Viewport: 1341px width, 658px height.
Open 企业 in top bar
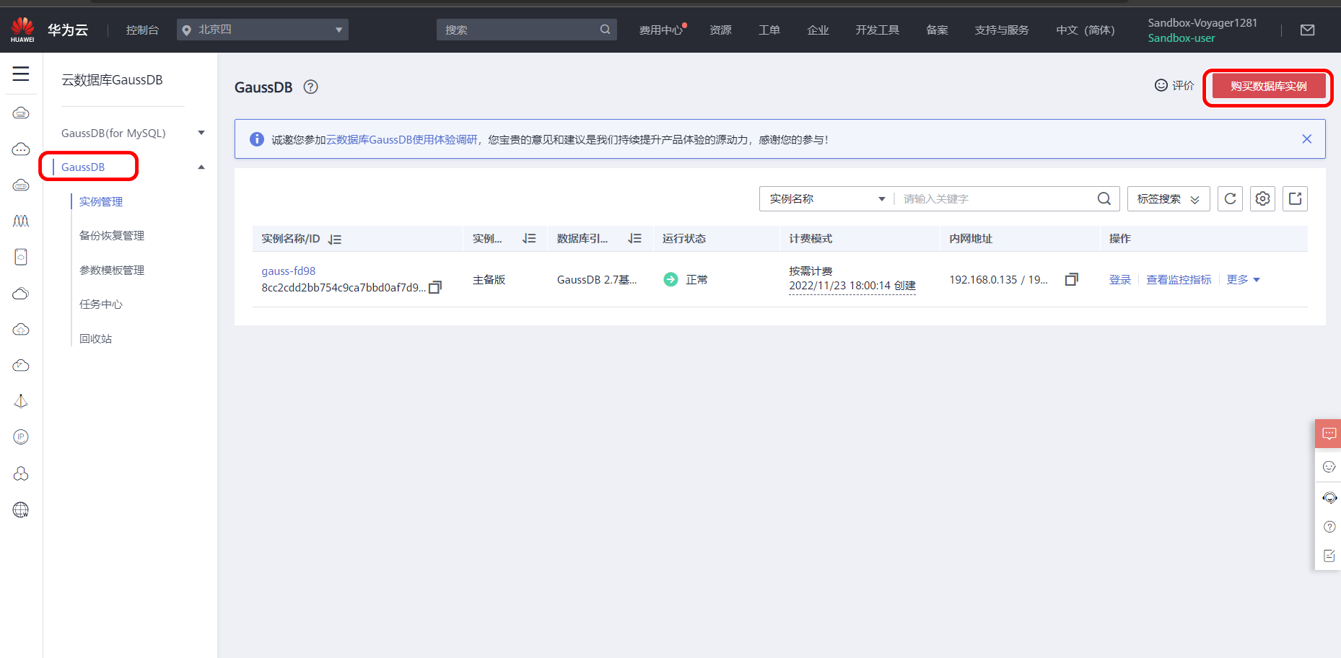click(818, 30)
